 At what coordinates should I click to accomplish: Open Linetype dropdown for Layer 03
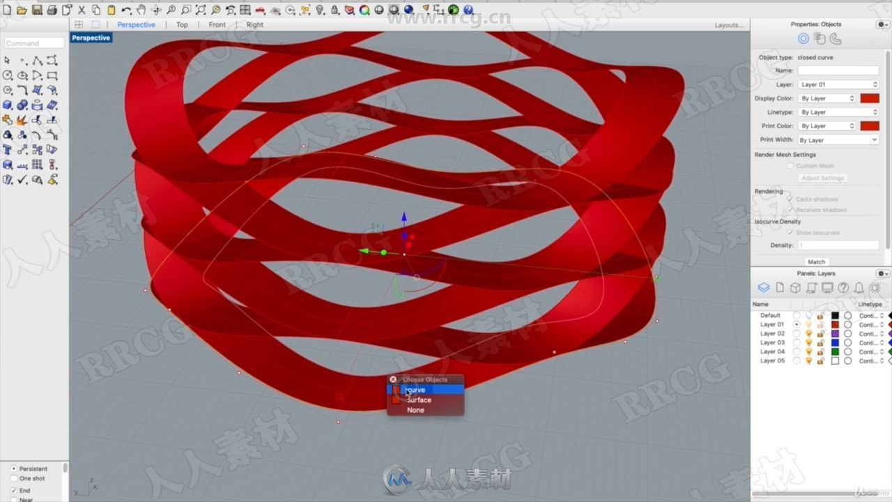point(871,342)
